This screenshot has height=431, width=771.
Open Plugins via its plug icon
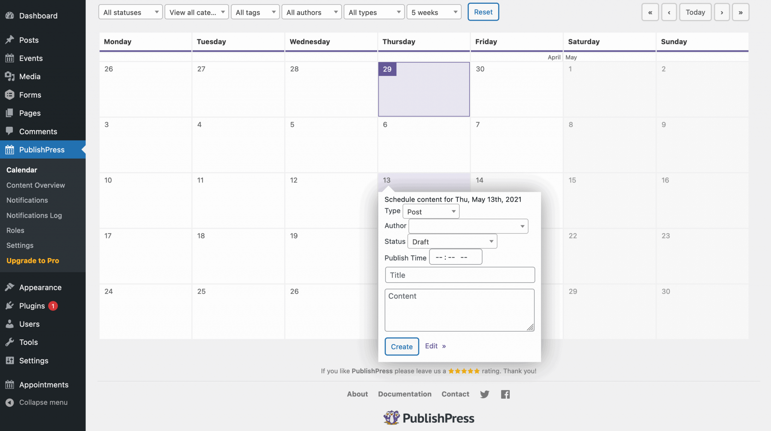click(10, 305)
